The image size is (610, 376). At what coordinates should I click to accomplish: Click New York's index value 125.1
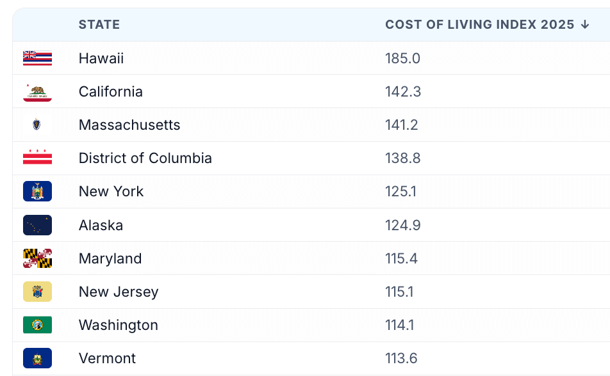[401, 191]
